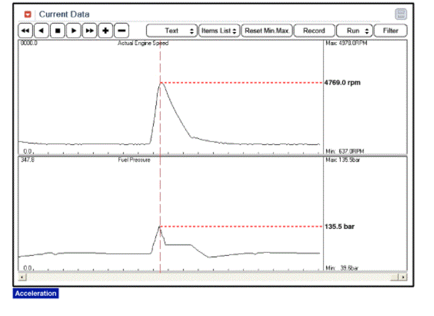The width and height of the screenshot is (434, 316).
Task: Open the Text display mode dropdown
Action: coord(172,31)
